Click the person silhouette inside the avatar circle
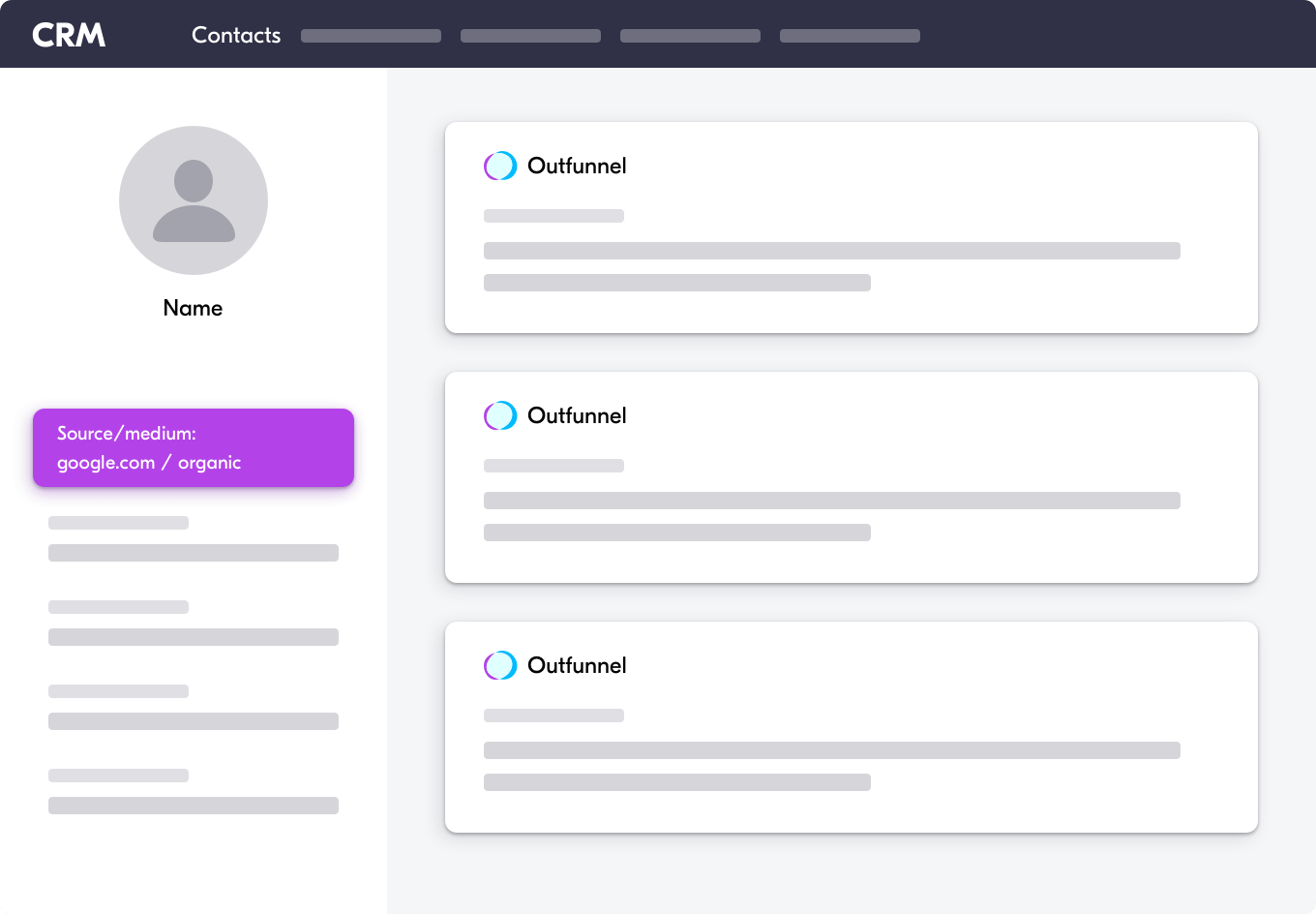 pos(193,203)
